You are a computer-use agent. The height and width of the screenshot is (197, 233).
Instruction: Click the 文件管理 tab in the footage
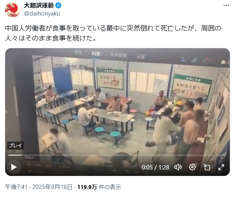118,55
